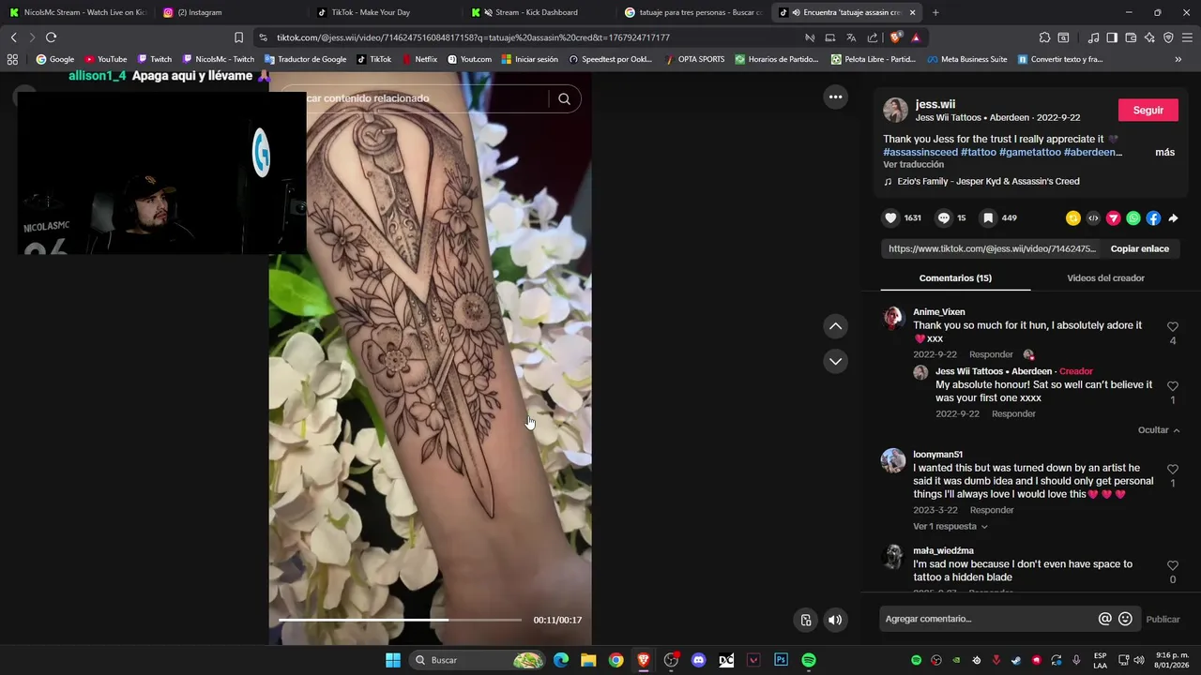Mute the video with speaker icon

point(835,620)
